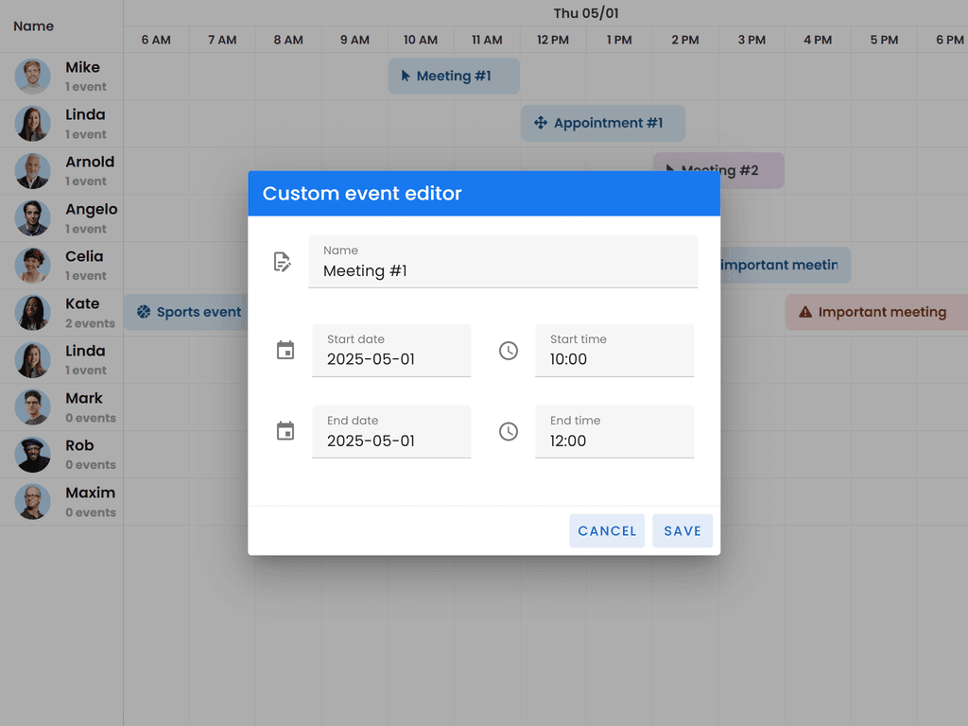Click the ball icon on the Sports event
This screenshot has height=726, width=968.
[144, 312]
